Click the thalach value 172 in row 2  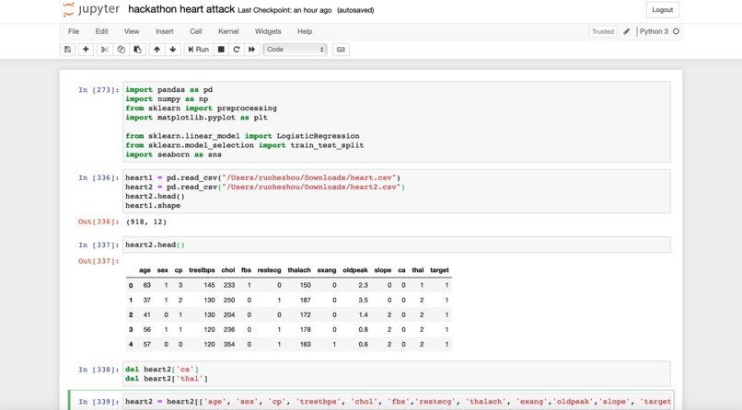306,314
